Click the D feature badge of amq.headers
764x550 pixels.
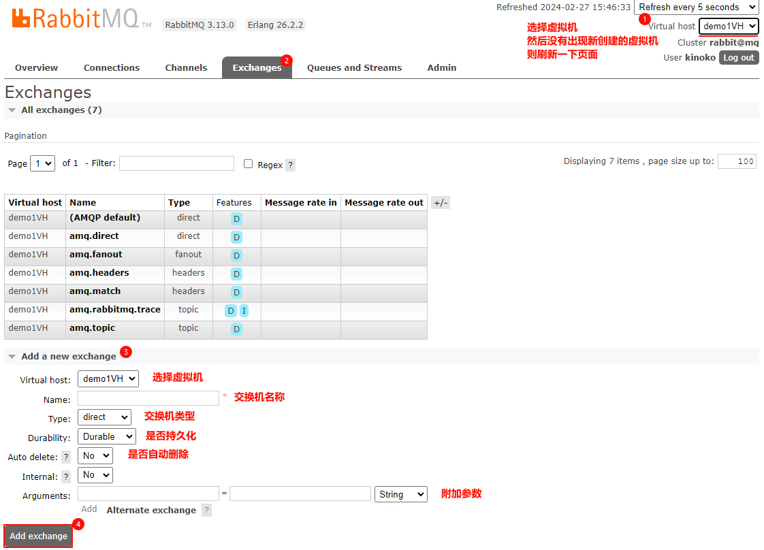click(236, 274)
